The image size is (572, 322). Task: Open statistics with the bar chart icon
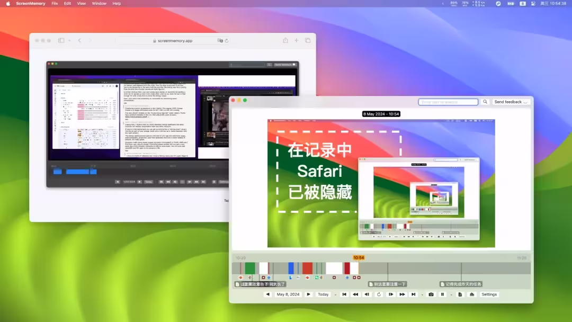click(x=472, y=294)
